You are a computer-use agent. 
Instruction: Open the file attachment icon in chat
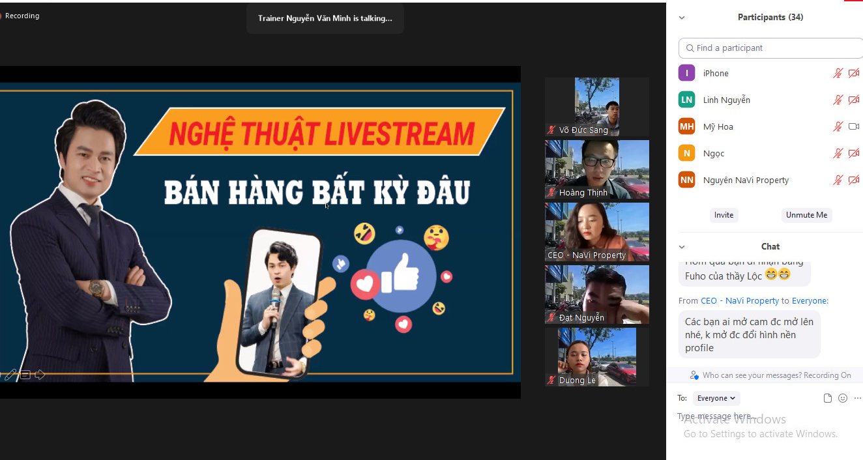[x=828, y=398]
